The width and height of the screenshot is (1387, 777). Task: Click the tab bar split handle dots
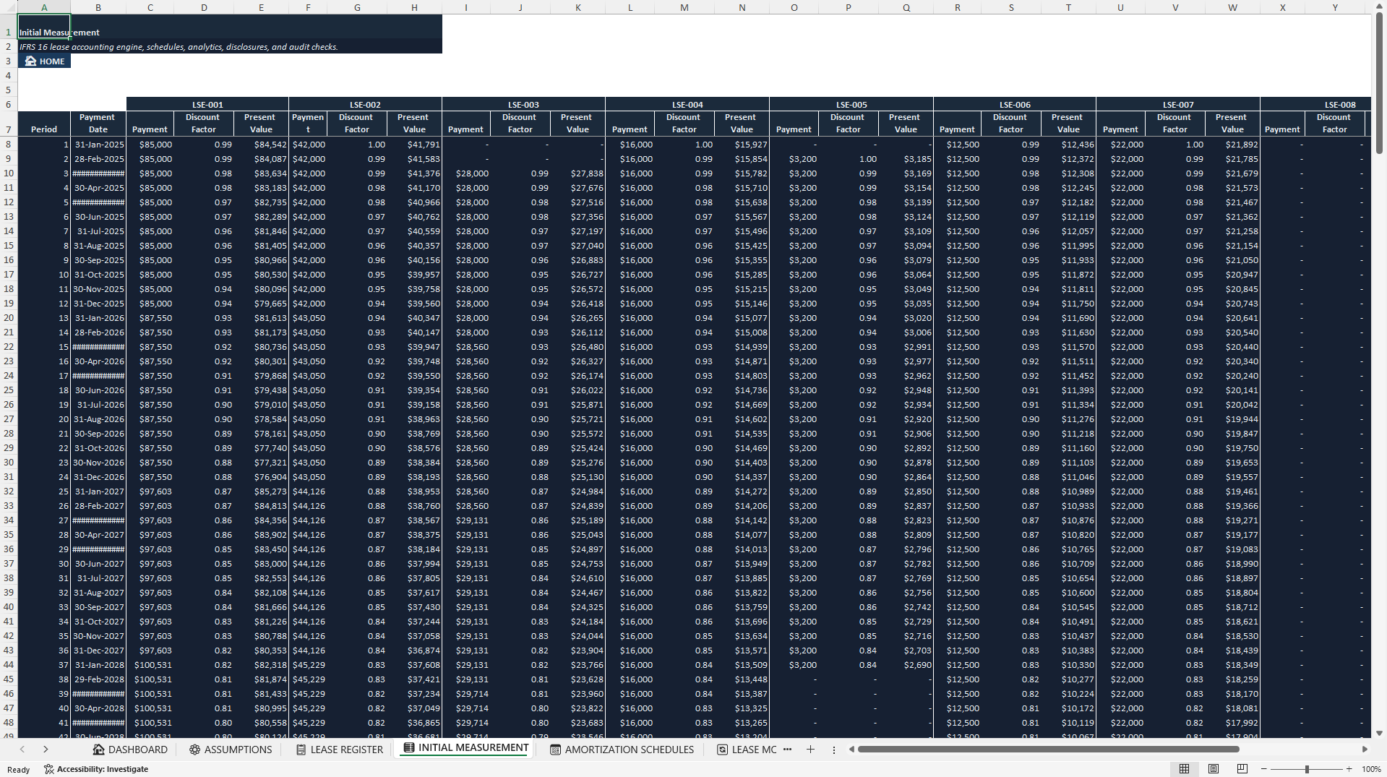tap(834, 750)
